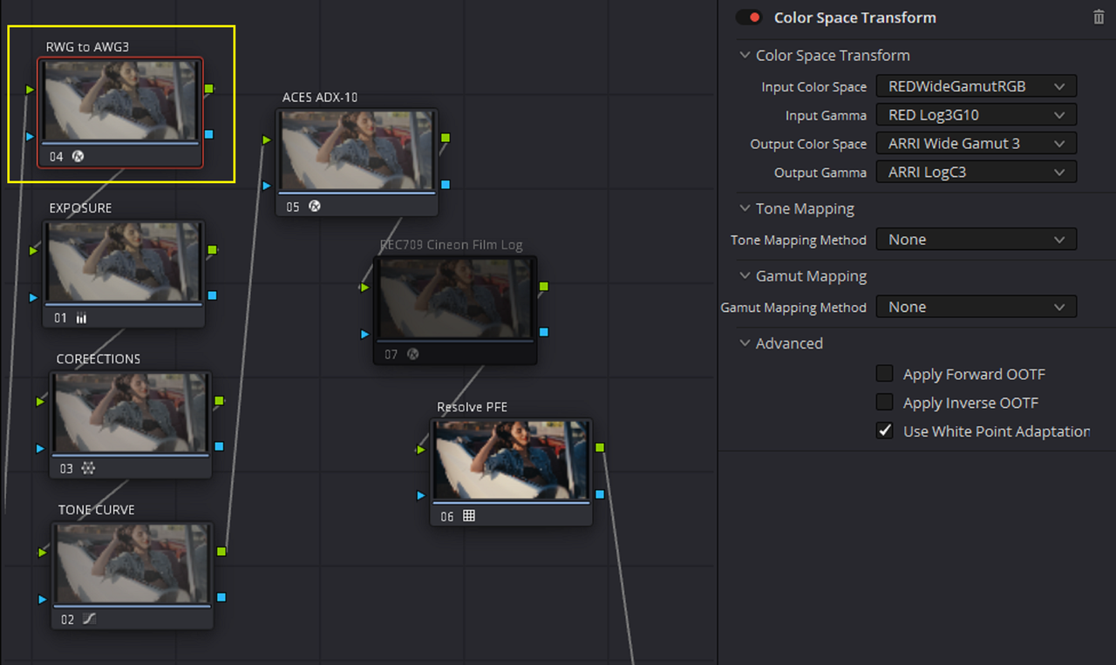
Task: Select the Resolve PFE node thumbnail
Action: point(512,461)
